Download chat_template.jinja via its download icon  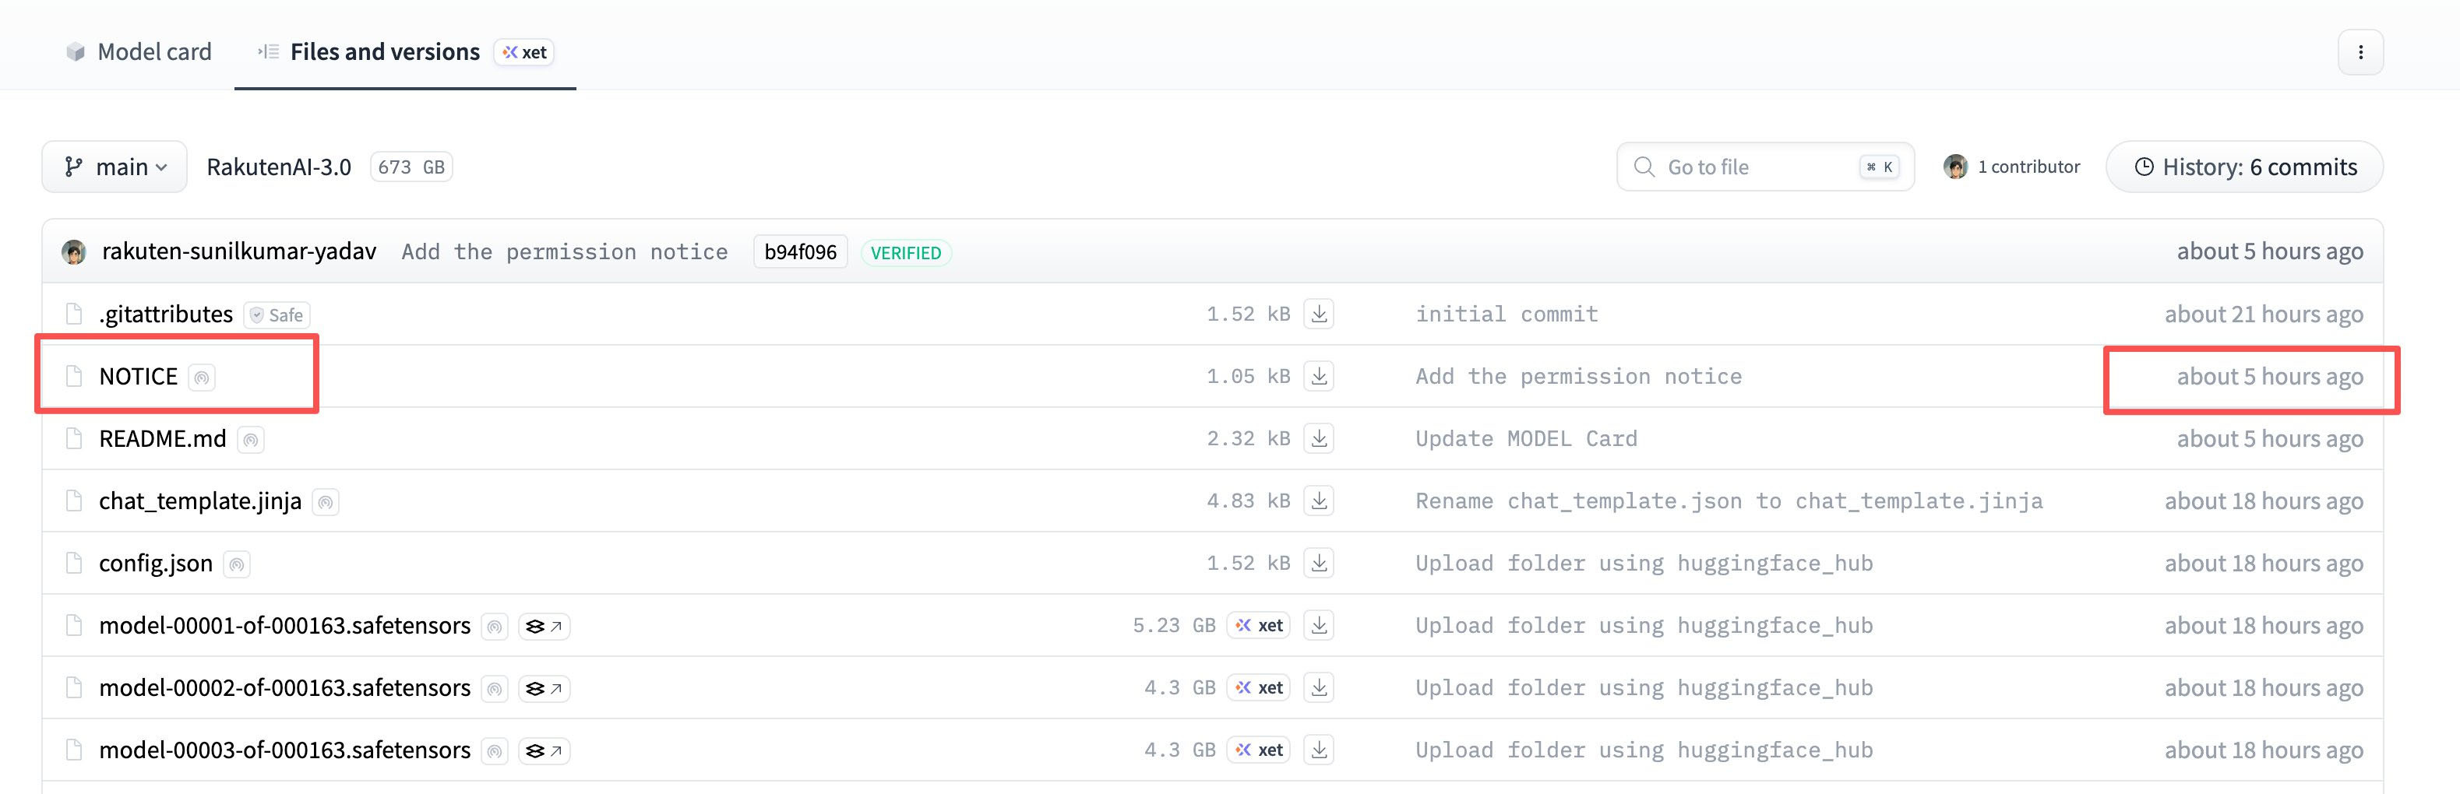(x=1319, y=500)
